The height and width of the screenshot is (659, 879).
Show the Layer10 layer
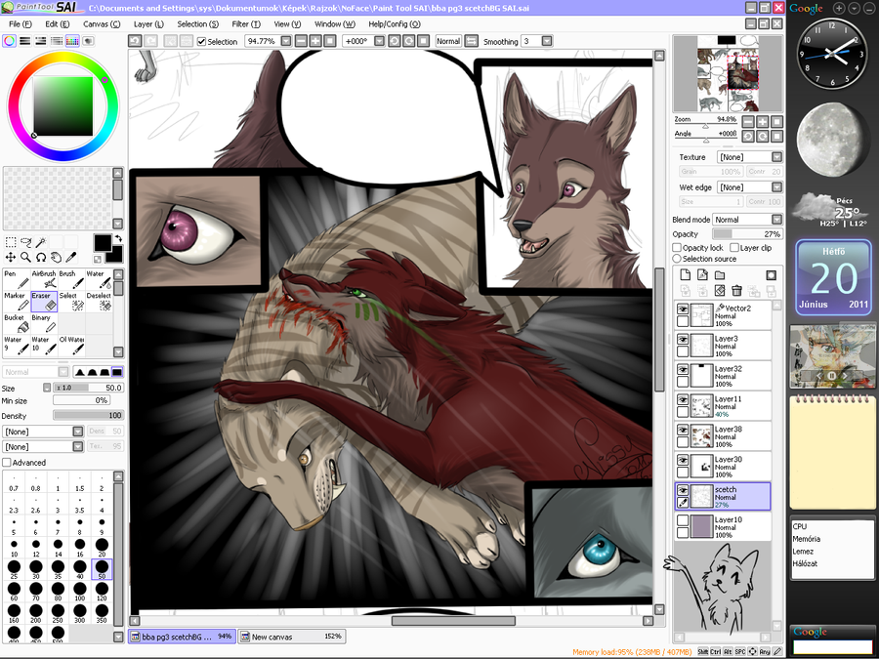coord(683,521)
